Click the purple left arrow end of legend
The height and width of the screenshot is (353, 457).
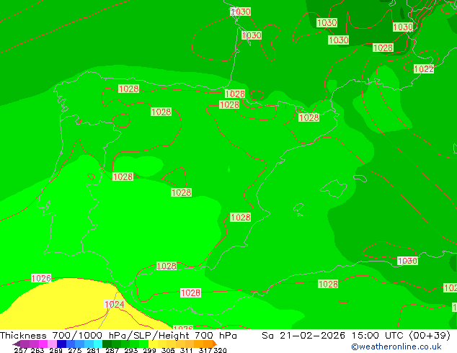pos(17,344)
